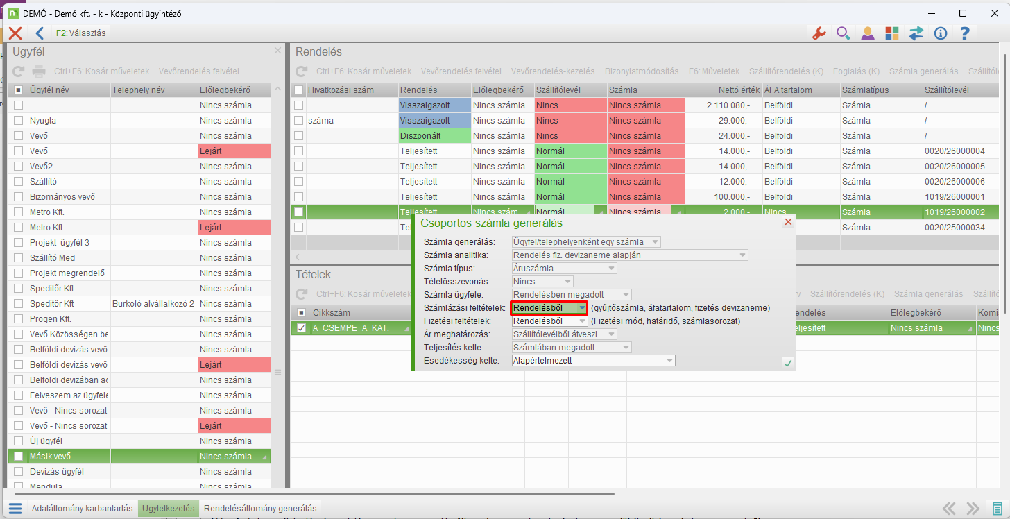
Task: Expand the Fizetési feltételek dropdown
Action: tap(582, 321)
